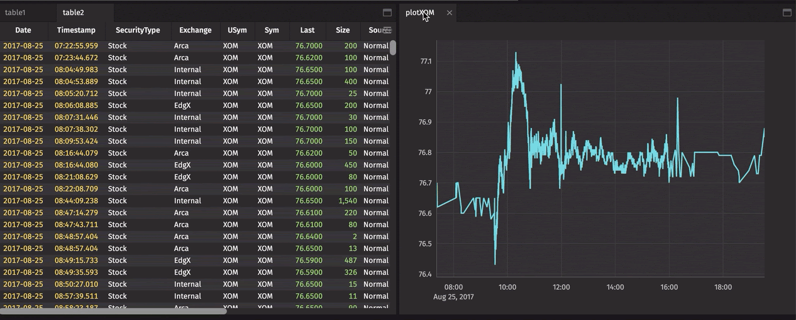The image size is (796, 320).
Task: Click the Sym column header
Action: point(272,30)
